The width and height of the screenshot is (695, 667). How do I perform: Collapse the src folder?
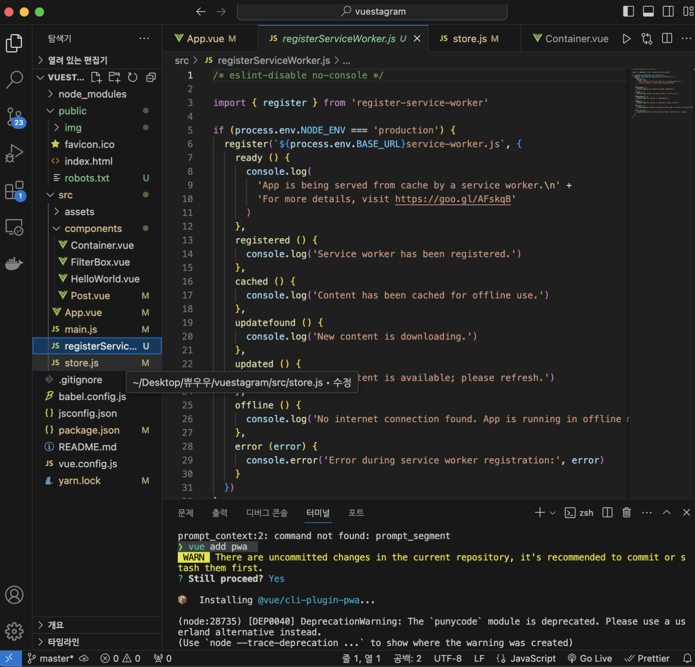pos(65,195)
